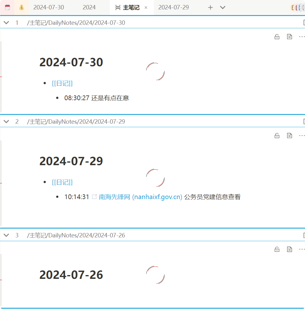Viewport: 305px width, 309px height.
Task: Open more options for 2024-07-30 note
Action: [302, 37]
